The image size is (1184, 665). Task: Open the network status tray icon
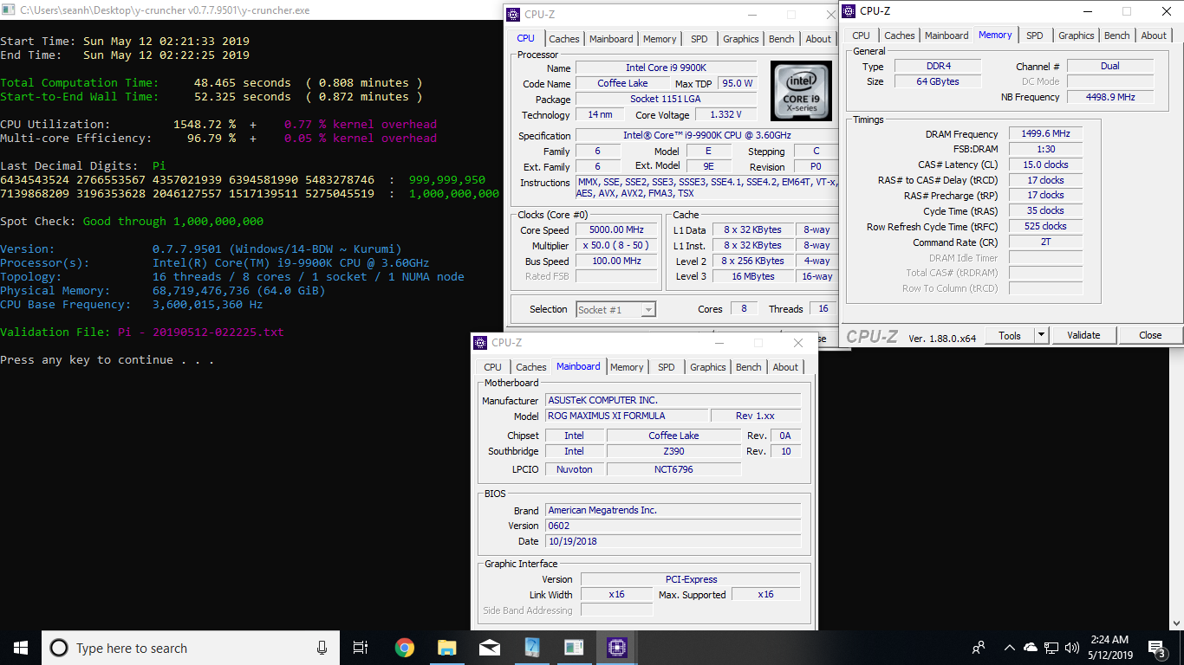pyautogui.click(x=1051, y=648)
